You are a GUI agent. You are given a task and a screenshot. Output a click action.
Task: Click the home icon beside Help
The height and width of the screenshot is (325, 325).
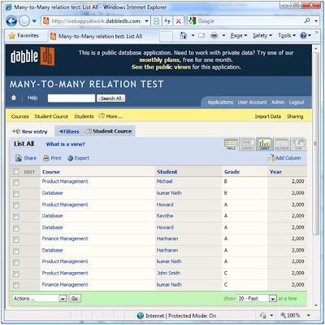coord(14,98)
